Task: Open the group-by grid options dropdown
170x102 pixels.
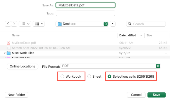Action: 39,24
